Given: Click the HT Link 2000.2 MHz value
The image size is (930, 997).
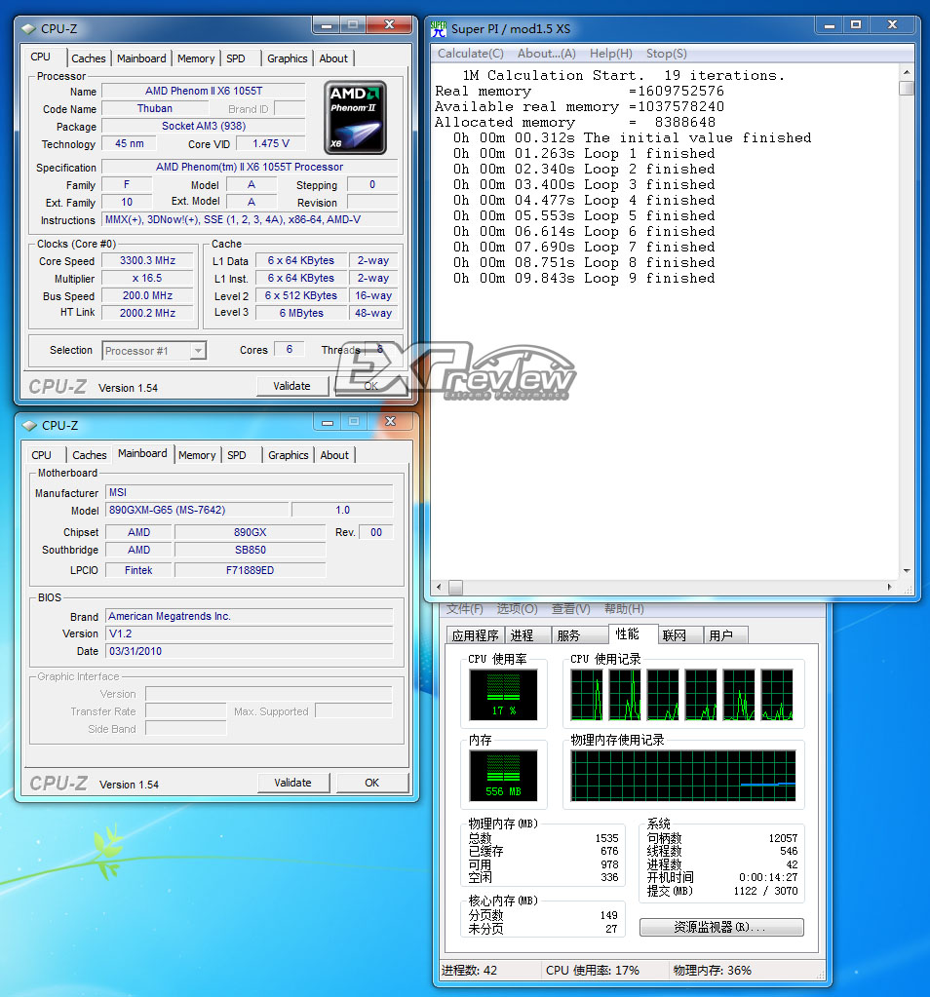Looking at the screenshot, I should 147,313.
